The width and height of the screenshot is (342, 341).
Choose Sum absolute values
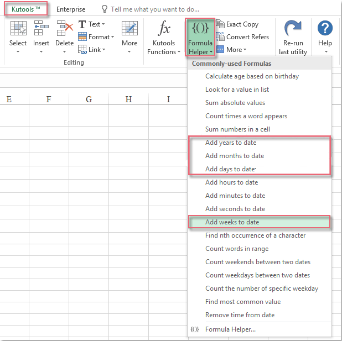(x=260, y=103)
